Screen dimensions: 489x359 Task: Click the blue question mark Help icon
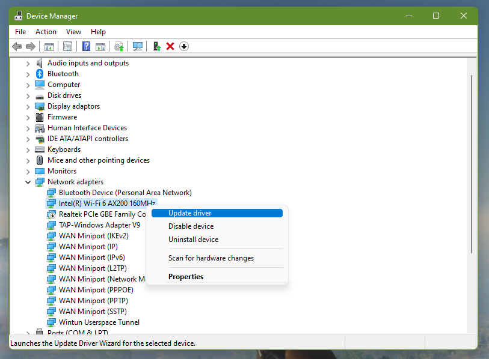coord(86,46)
